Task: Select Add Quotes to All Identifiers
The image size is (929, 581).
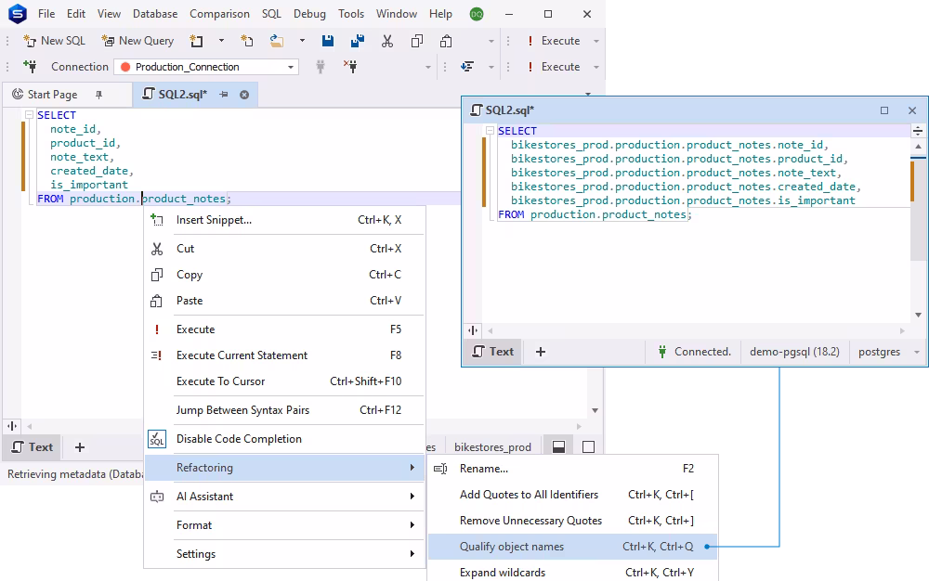Action: [572, 495]
